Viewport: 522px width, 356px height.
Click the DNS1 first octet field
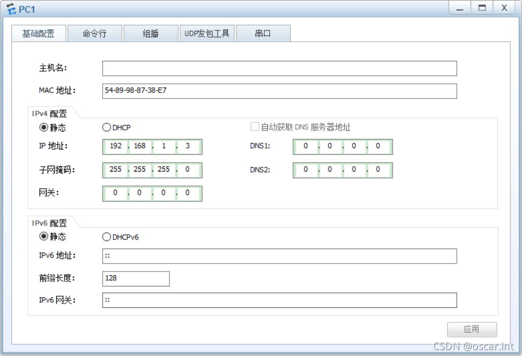point(306,146)
